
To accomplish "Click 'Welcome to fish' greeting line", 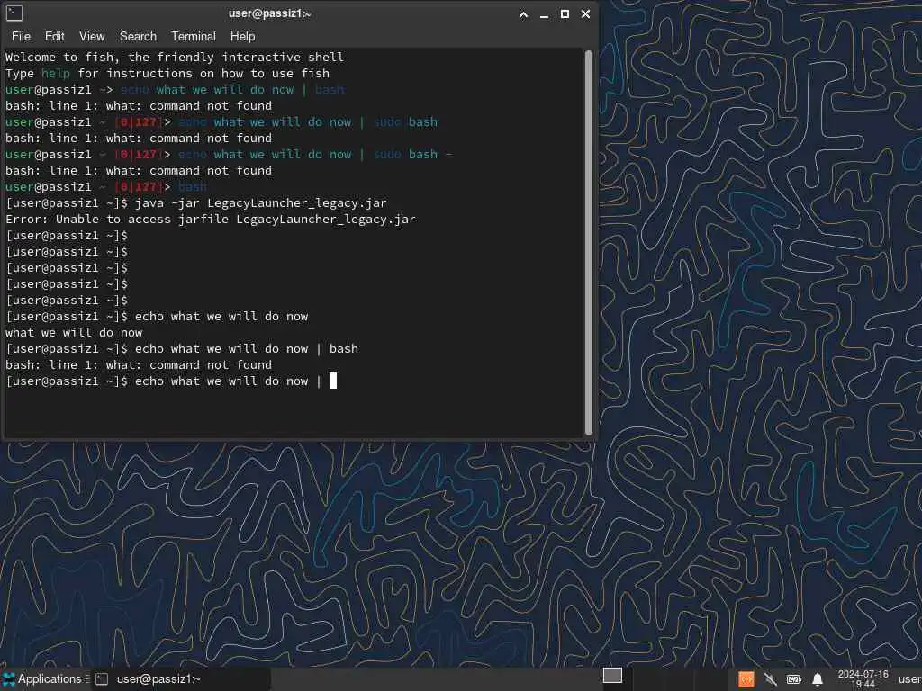I will tap(175, 57).
